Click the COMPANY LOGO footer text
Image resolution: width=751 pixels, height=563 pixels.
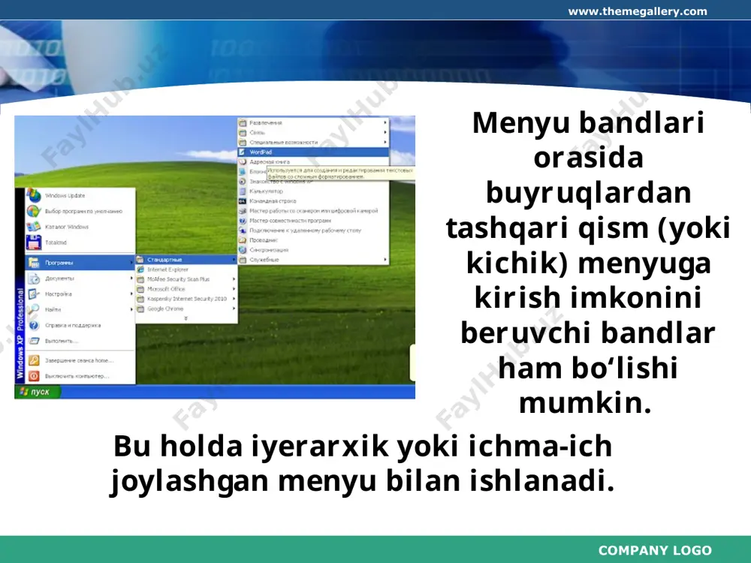[655, 550]
